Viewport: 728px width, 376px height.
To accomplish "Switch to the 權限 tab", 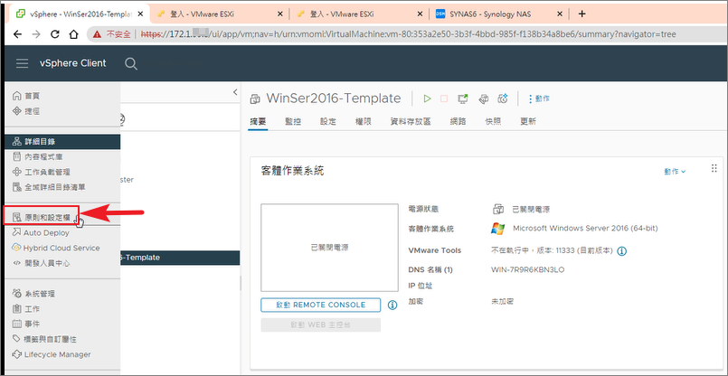I will [x=363, y=122].
